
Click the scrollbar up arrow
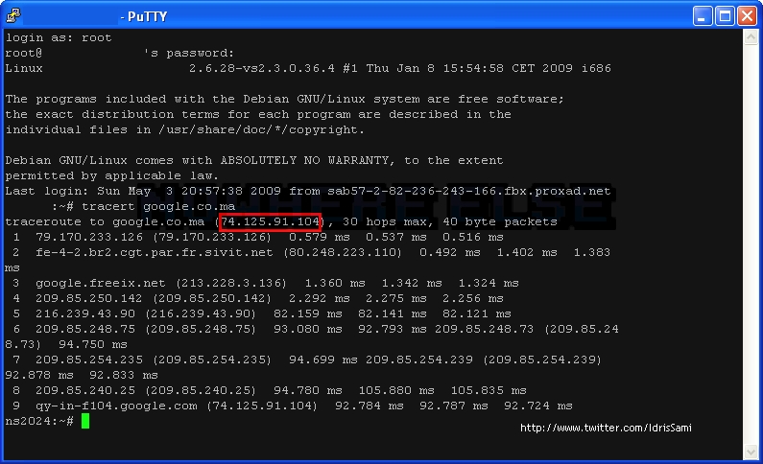[751, 37]
